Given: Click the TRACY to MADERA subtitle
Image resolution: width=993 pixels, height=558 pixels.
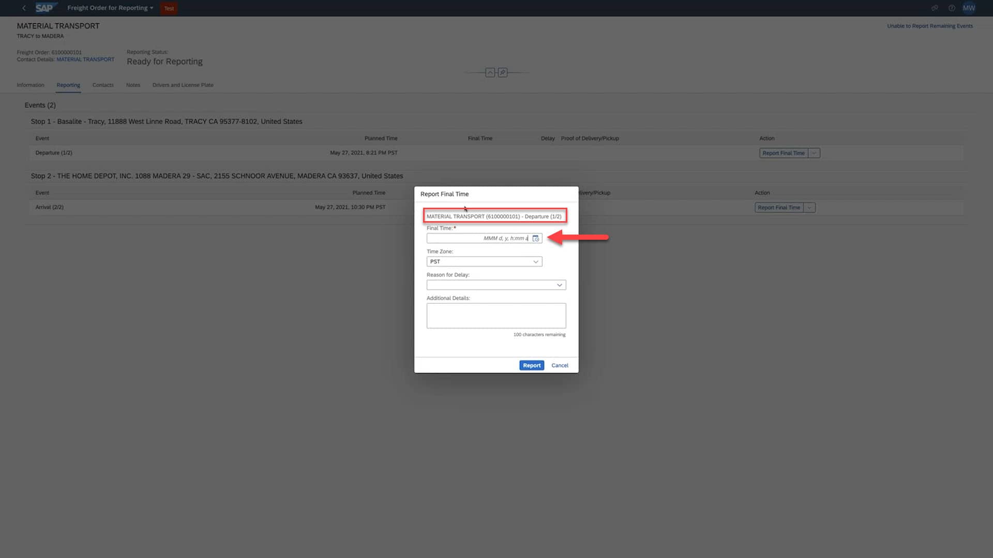Looking at the screenshot, I should click(x=40, y=36).
